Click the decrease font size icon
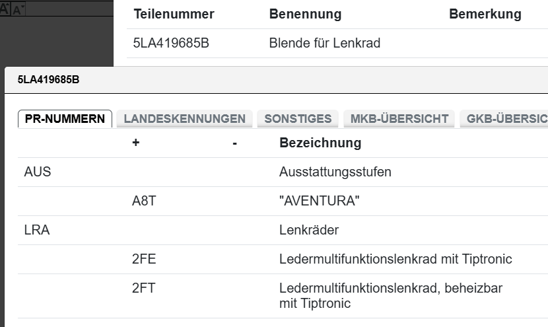Screen dimensions: 548x327 pyautogui.click(x=18, y=9)
